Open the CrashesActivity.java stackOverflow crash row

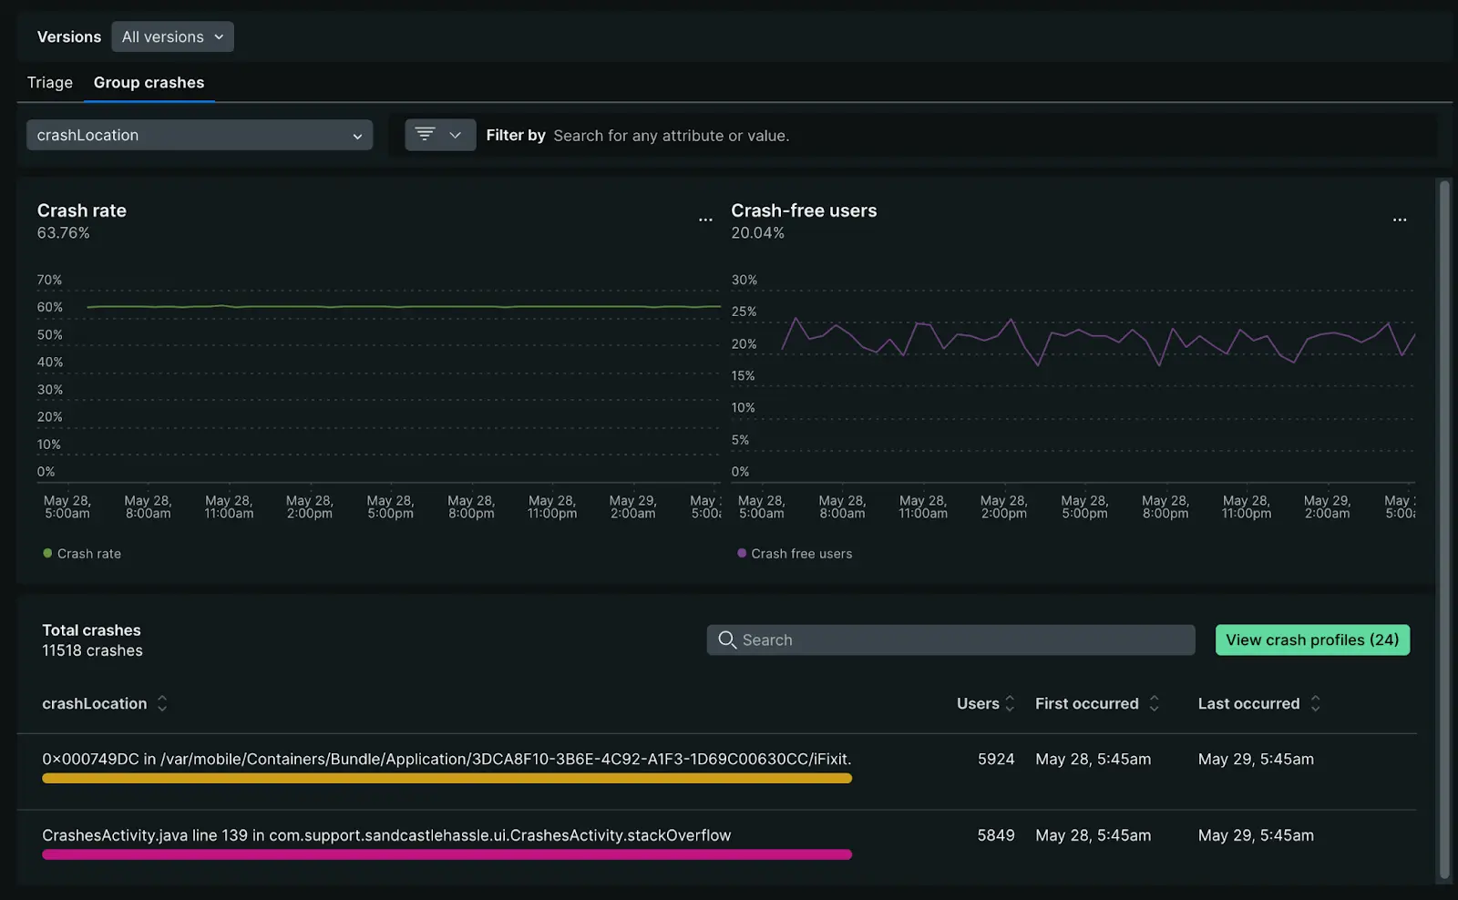click(386, 835)
